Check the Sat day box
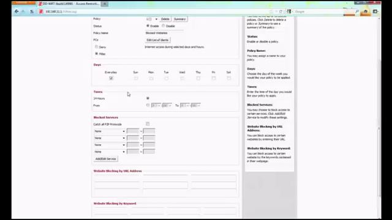 point(228,78)
